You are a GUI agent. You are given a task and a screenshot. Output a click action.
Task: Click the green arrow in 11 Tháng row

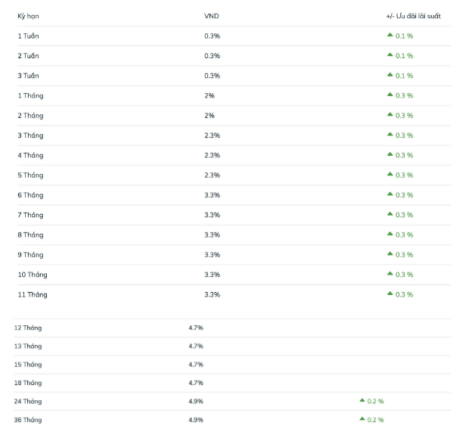click(390, 294)
